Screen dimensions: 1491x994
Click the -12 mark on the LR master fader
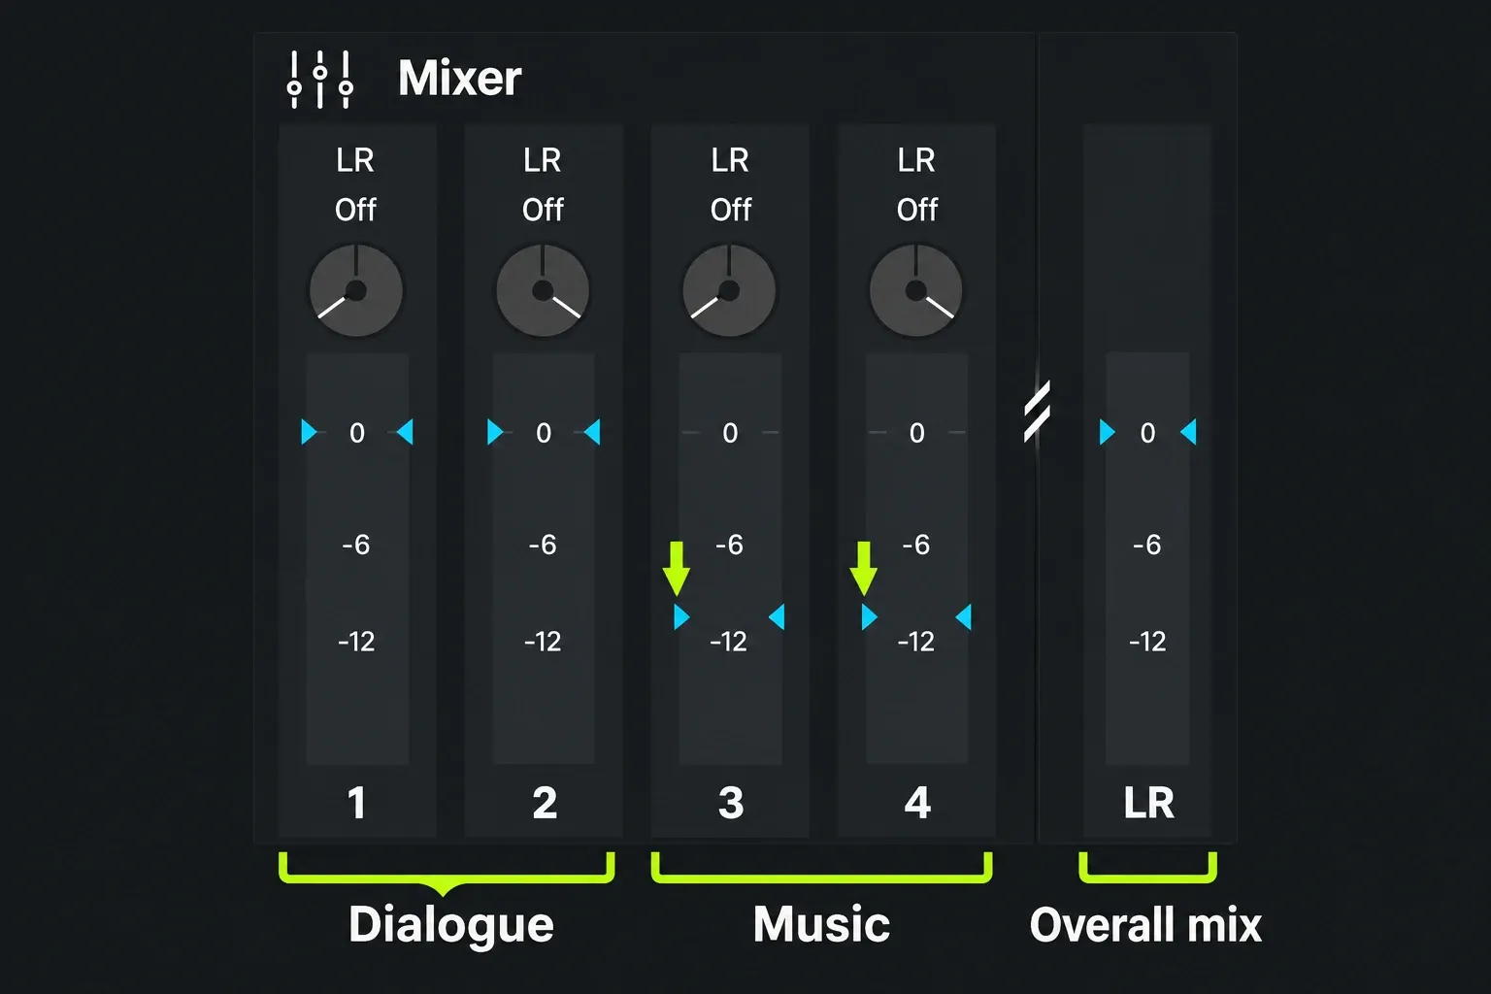(1147, 642)
